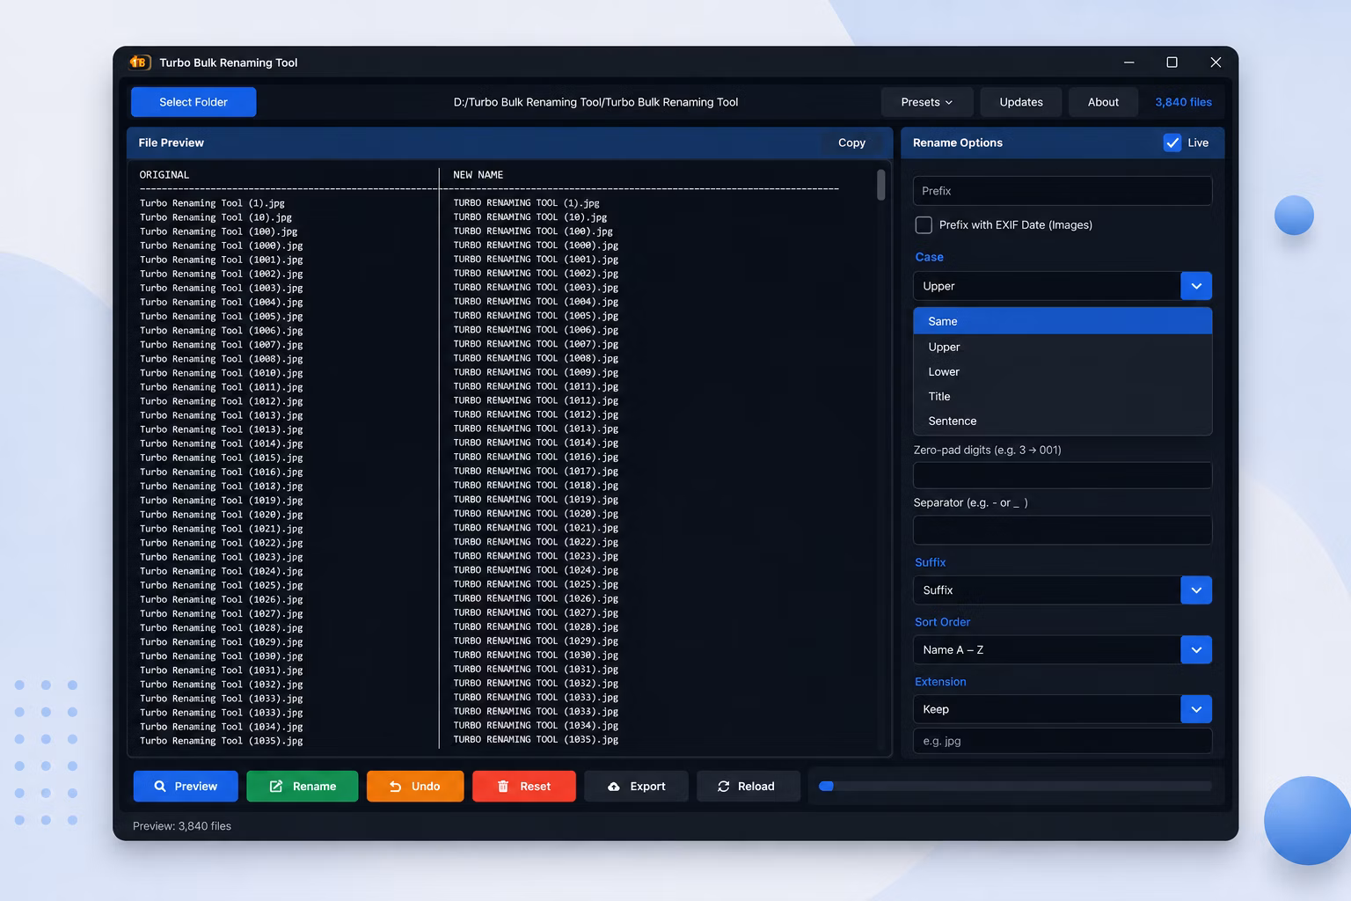
Task: Open the Suffix dropdown
Action: pos(1063,590)
